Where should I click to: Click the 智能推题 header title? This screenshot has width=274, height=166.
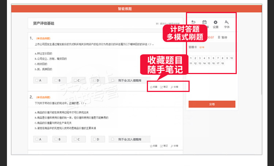[125, 9]
